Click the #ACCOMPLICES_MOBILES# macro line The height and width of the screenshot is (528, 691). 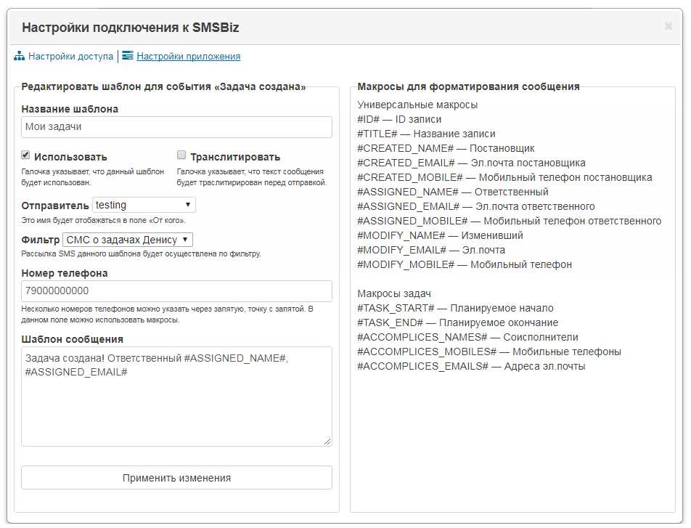pos(489,352)
